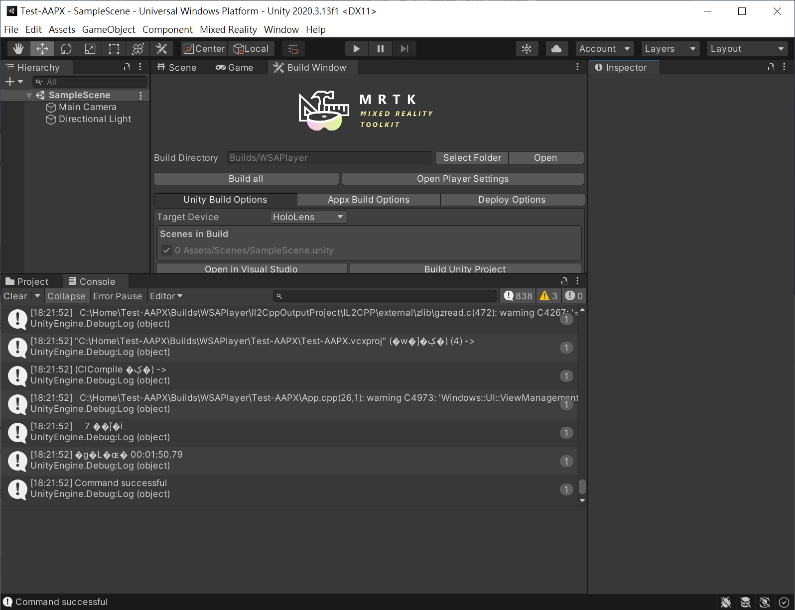Open custom editor tools icon
The height and width of the screenshot is (610, 795).
(161, 49)
